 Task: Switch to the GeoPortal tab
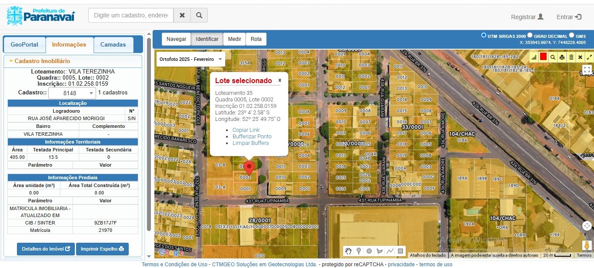pyautogui.click(x=24, y=44)
